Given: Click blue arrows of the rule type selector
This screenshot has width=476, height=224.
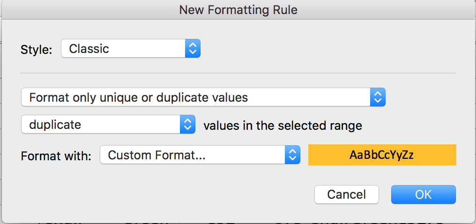Looking at the screenshot, I should [x=377, y=97].
